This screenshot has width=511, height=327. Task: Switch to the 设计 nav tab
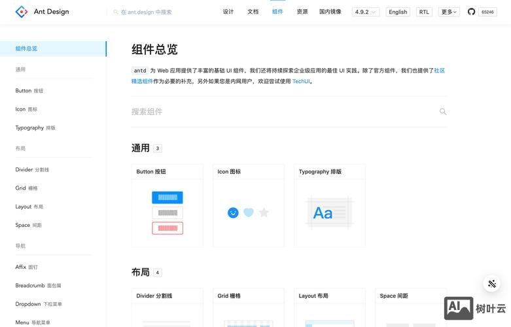coord(228,12)
